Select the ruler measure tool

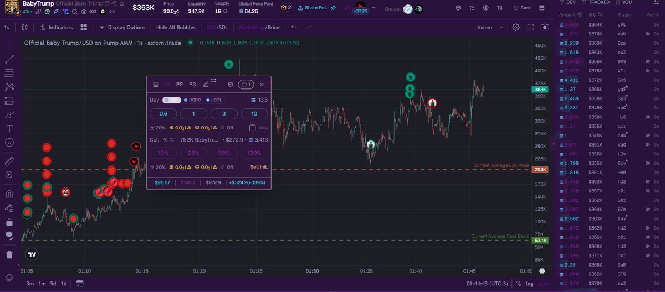pos(9,161)
